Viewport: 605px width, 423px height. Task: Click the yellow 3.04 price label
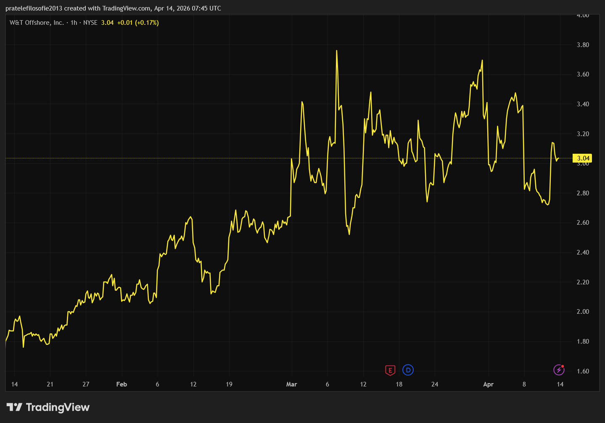tap(583, 158)
